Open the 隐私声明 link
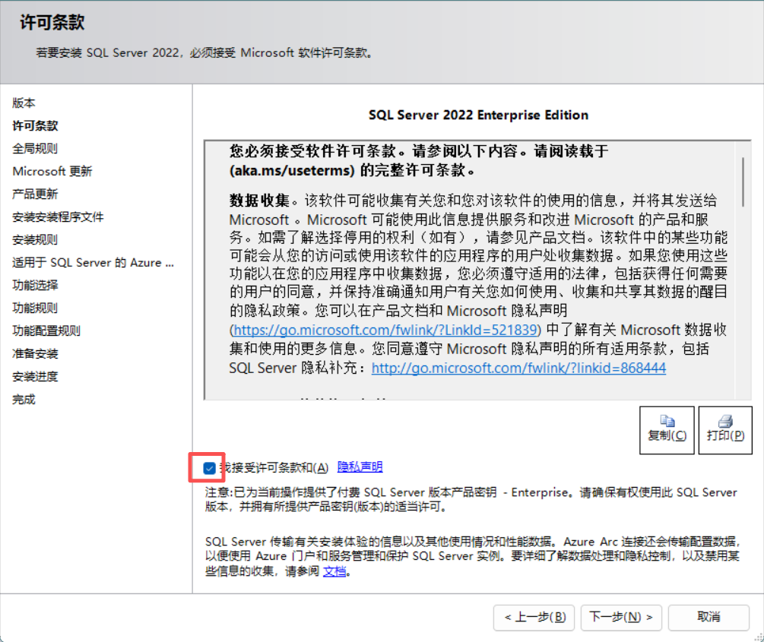764x642 pixels. click(x=360, y=467)
